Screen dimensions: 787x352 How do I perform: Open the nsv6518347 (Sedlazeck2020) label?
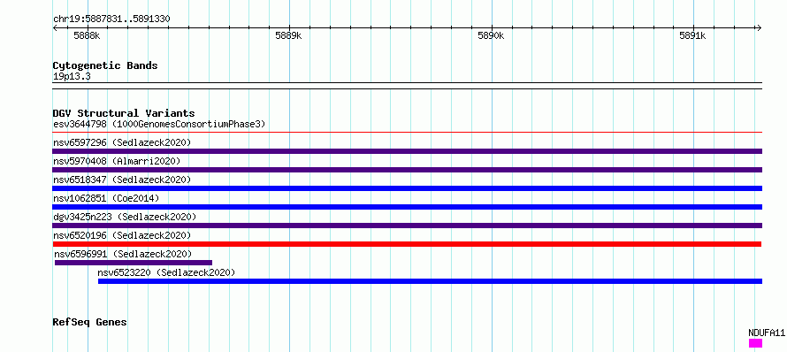coord(122,180)
